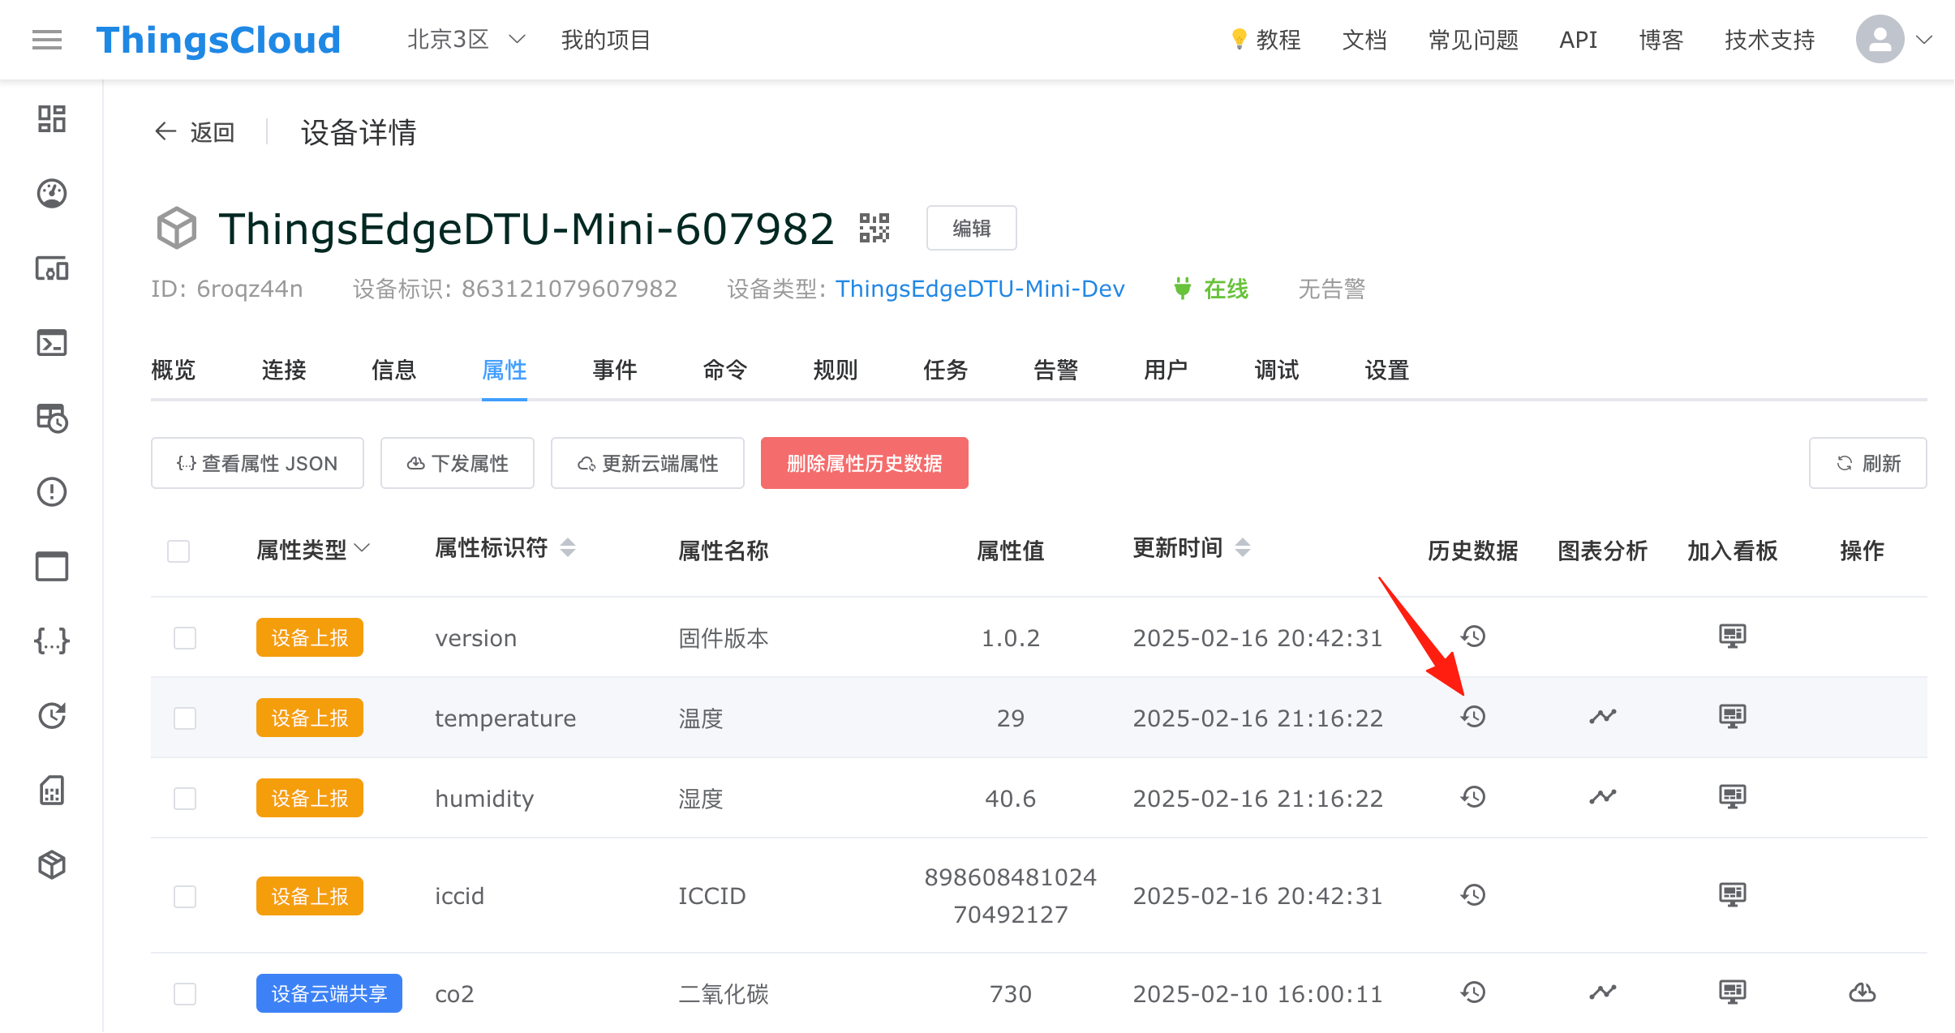This screenshot has height=1033, width=1955.
Task: Open the dashboard grid sidebar icon
Action: click(52, 119)
